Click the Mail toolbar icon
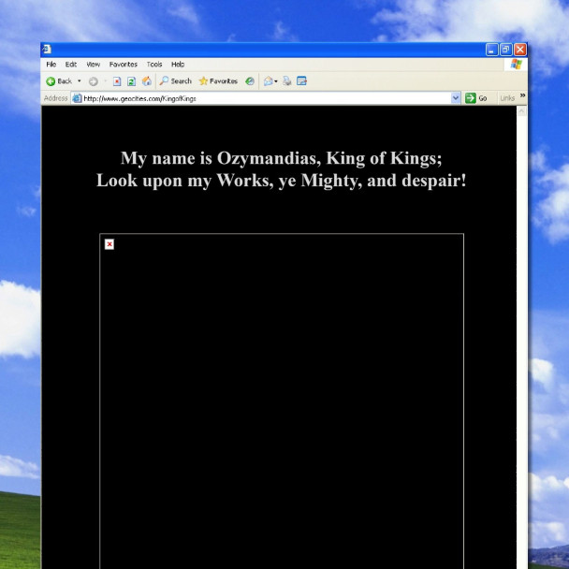 click(270, 81)
